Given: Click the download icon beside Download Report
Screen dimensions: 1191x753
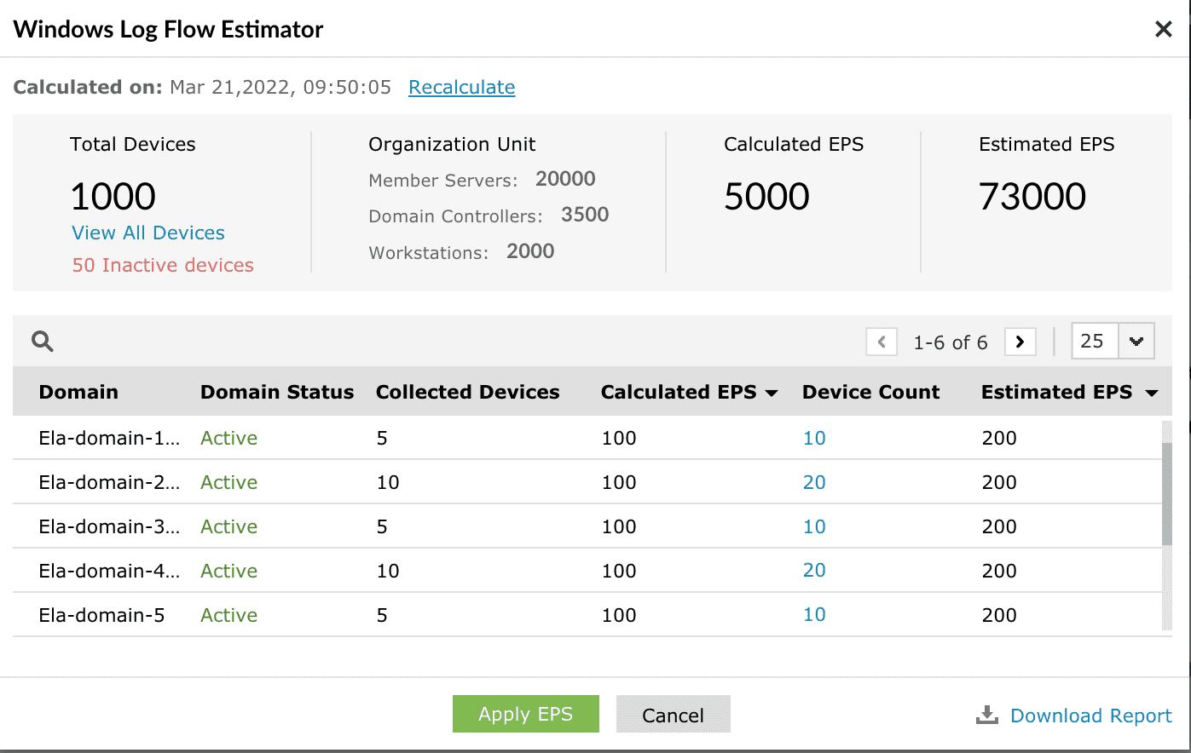Looking at the screenshot, I should click(x=986, y=716).
